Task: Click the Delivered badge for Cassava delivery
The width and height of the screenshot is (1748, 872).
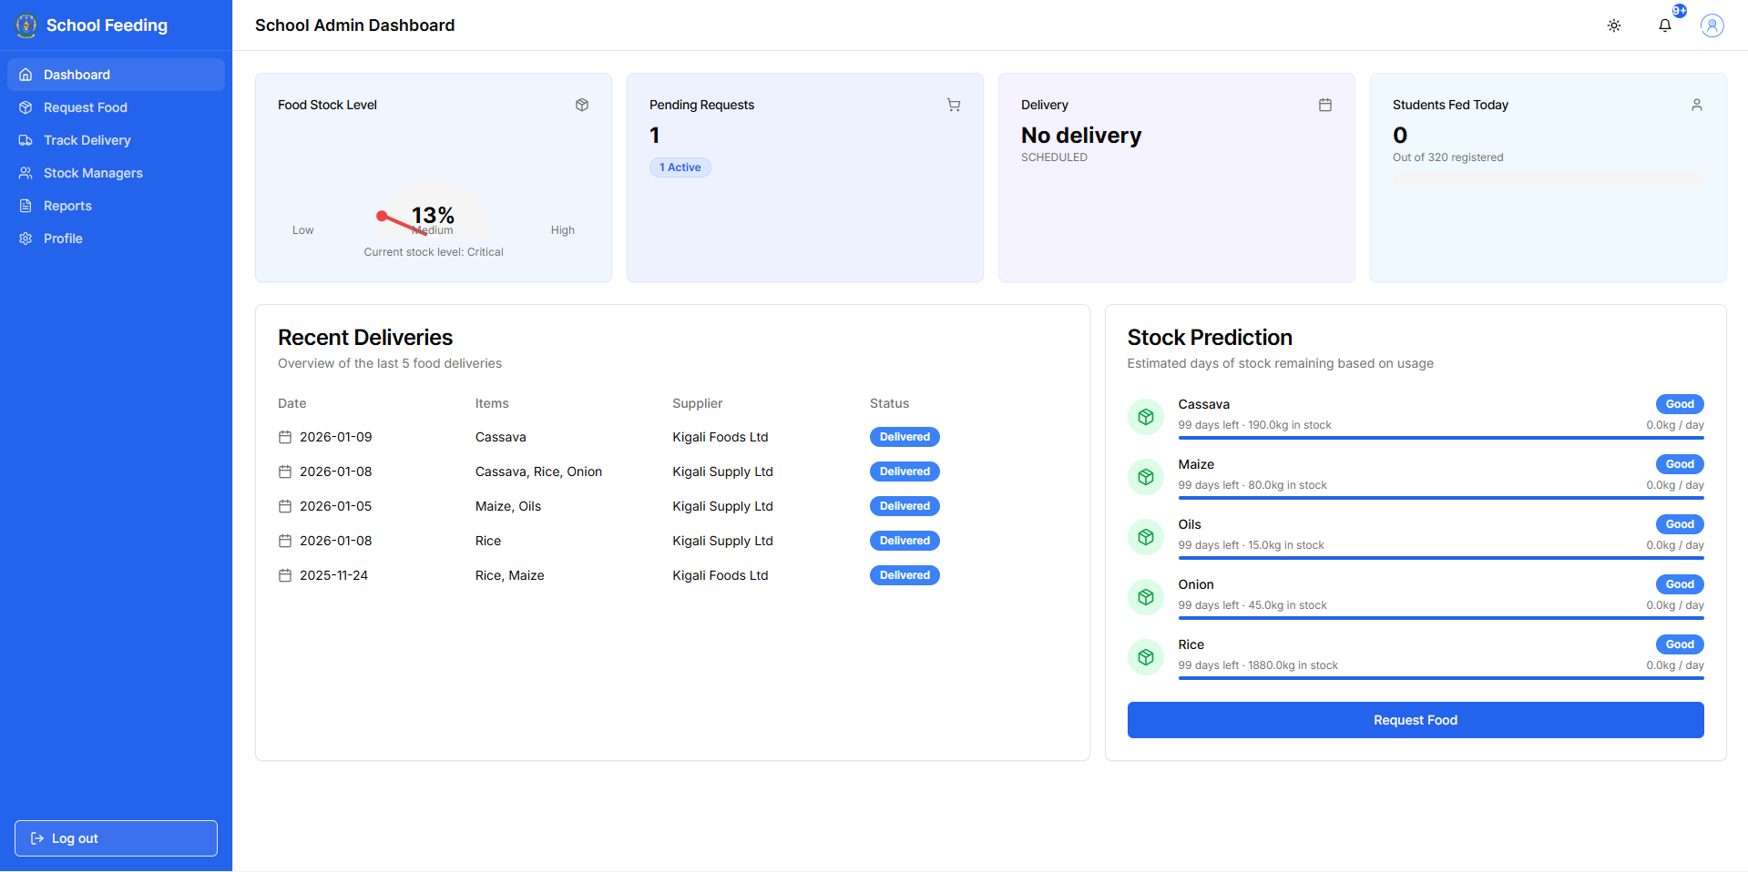Action: pyautogui.click(x=905, y=437)
